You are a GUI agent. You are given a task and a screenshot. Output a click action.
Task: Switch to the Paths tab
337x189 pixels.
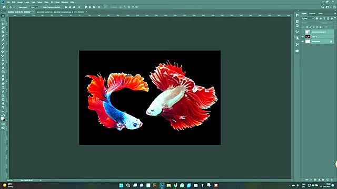click(321, 14)
